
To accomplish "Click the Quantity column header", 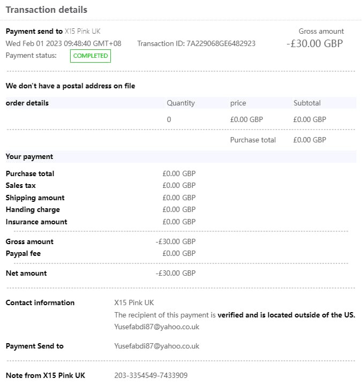I will click(180, 103).
